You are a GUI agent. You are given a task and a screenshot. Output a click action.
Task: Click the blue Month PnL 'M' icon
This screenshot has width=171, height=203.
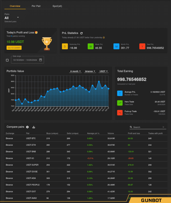point(116,47)
